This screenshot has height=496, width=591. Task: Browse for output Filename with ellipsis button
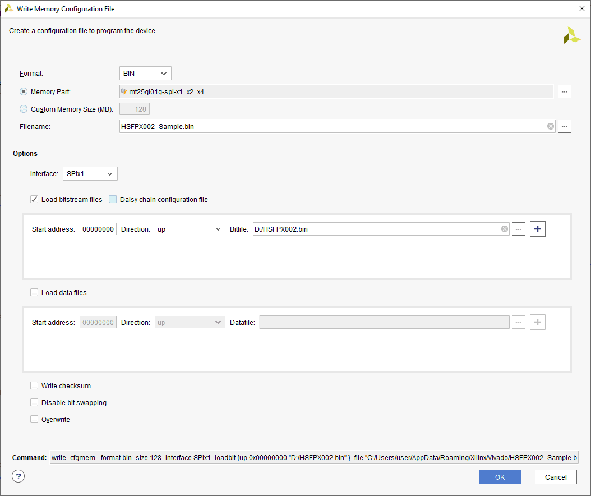564,127
